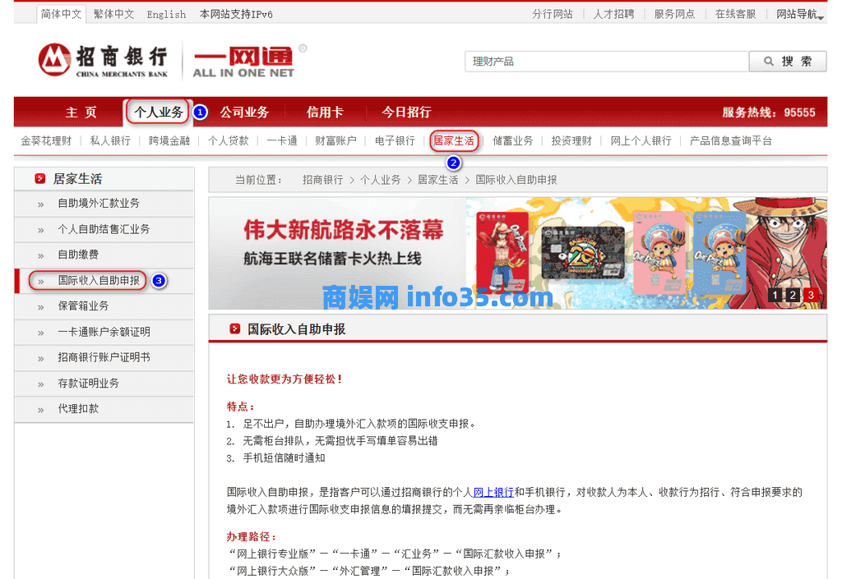Select the 信用卡 tab
This screenshot has height=579, width=842.
click(x=325, y=112)
